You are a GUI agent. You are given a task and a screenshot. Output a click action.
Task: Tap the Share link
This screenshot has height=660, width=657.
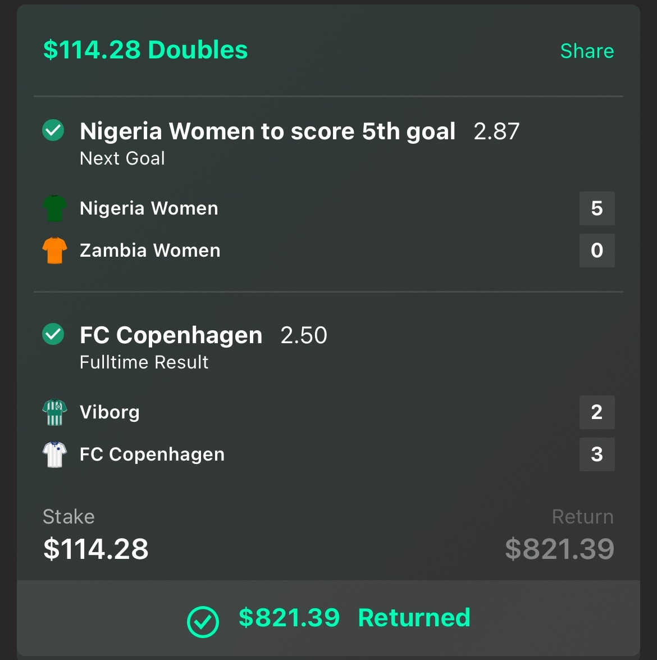[587, 51]
